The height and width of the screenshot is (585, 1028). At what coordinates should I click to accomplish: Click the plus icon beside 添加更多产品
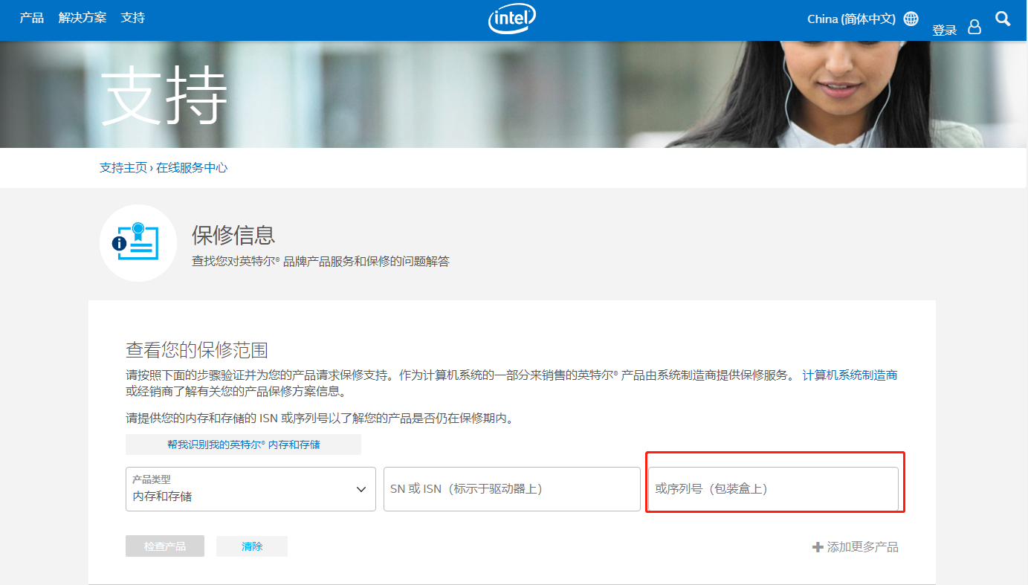pyautogui.click(x=818, y=547)
